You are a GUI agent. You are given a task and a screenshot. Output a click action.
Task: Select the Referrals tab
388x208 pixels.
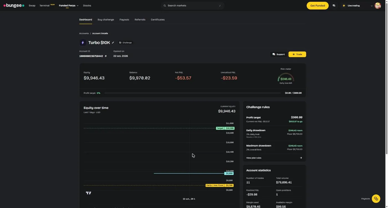[140, 20]
